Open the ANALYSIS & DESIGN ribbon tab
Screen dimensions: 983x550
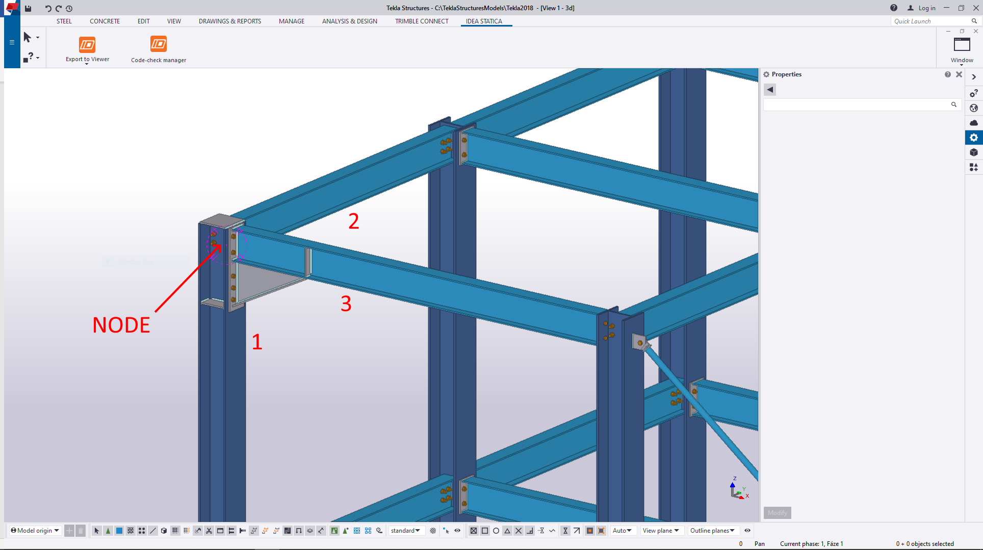point(349,21)
